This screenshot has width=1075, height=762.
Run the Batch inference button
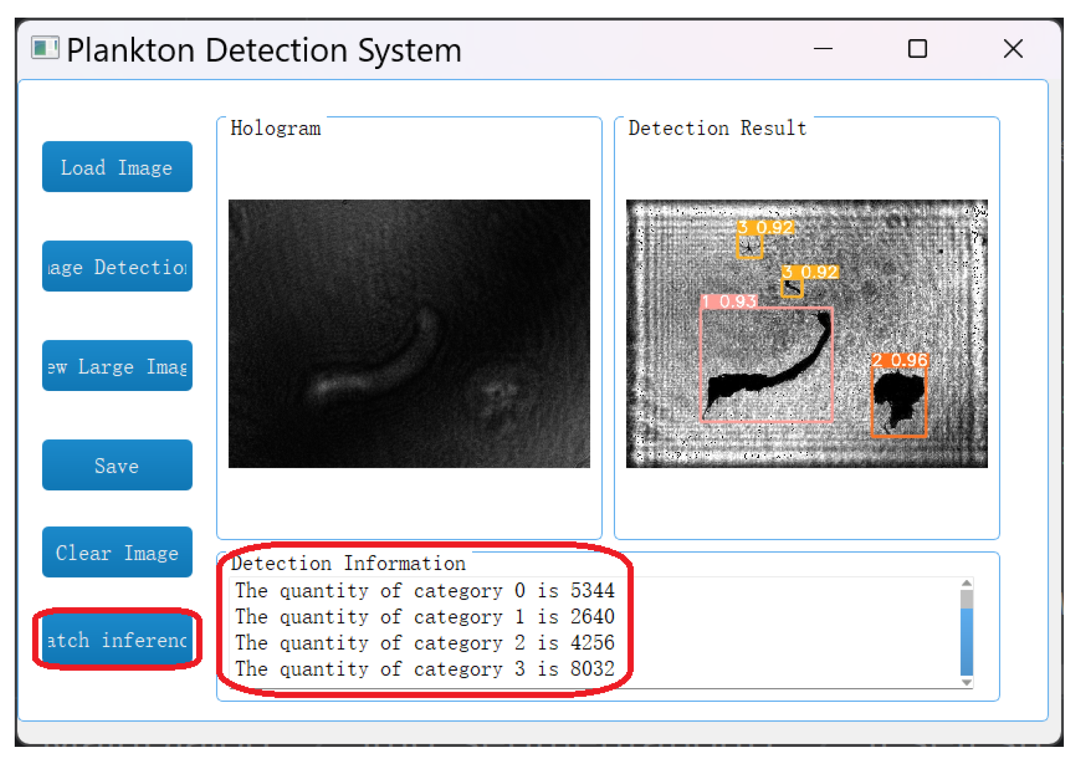click(x=117, y=639)
